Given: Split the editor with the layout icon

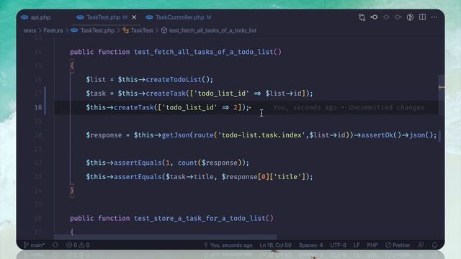Looking at the screenshot, I should pyautogui.click(x=422, y=17).
